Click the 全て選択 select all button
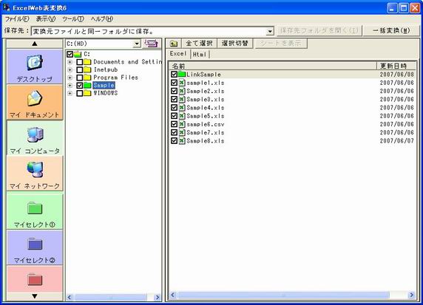 tap(199, 44)
